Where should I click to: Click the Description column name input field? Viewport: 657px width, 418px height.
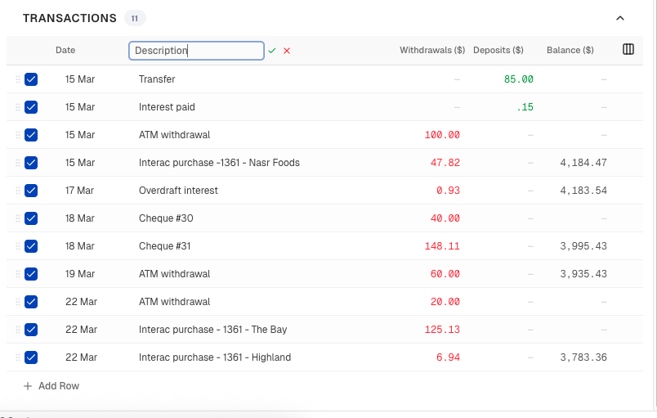196,51
